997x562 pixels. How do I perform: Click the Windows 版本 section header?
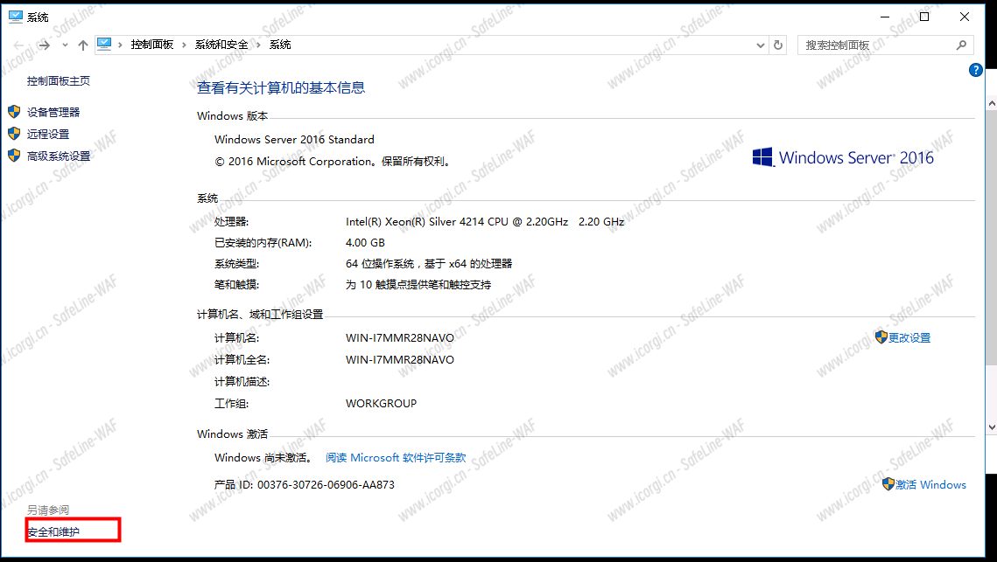pos(233,116)
